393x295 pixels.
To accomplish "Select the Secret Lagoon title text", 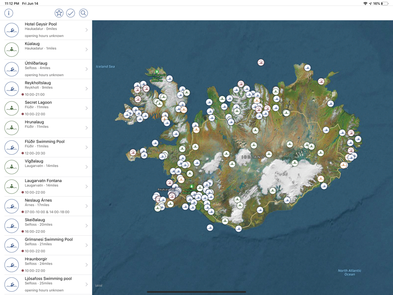I will point(38,102).
